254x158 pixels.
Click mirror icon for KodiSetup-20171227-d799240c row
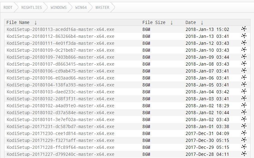[x=244, y=154]
